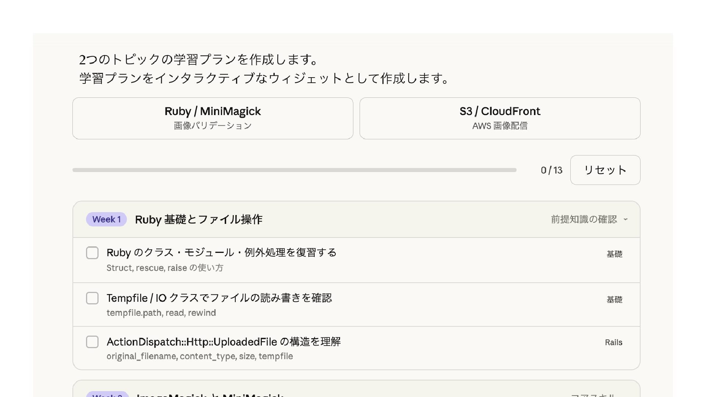Click the Rails tag on the UploadedFile row
Screen dimensions: 706x397
pyautogui.click(x=613, y=343)
